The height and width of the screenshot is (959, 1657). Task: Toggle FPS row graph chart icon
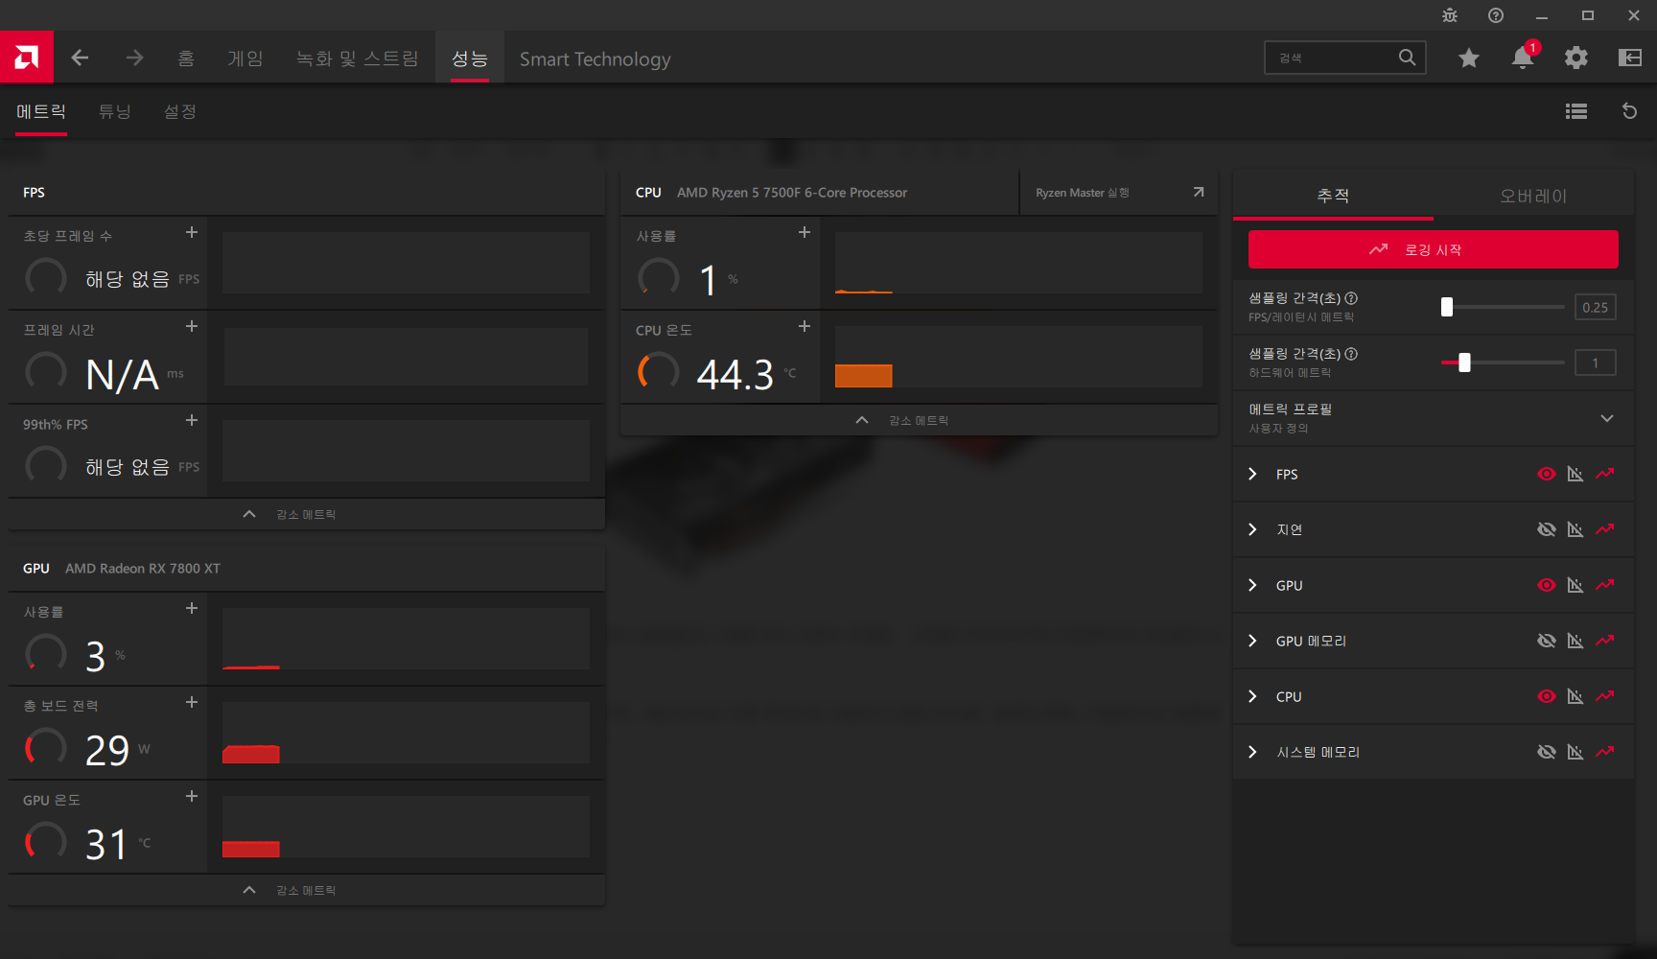1575,474
